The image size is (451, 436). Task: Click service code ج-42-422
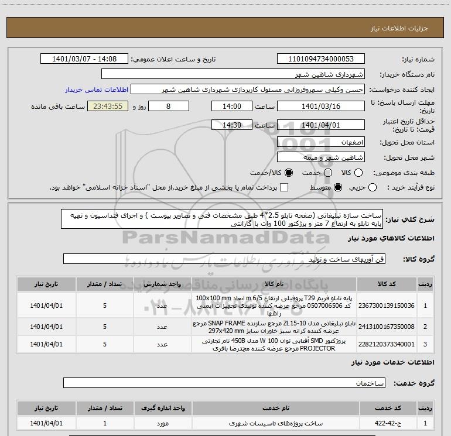(388, 423)
